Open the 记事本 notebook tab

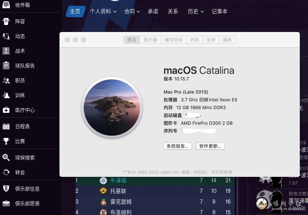pos(219,11)
